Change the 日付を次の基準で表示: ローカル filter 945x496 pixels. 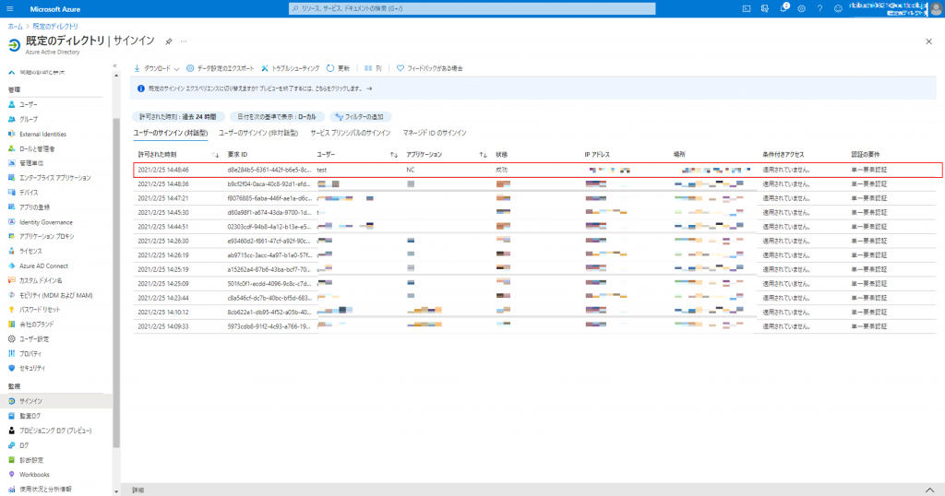[277, 117]
